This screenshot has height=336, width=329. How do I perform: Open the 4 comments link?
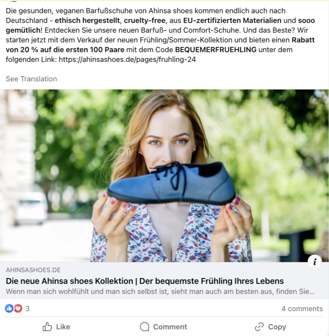pos(302,308)
